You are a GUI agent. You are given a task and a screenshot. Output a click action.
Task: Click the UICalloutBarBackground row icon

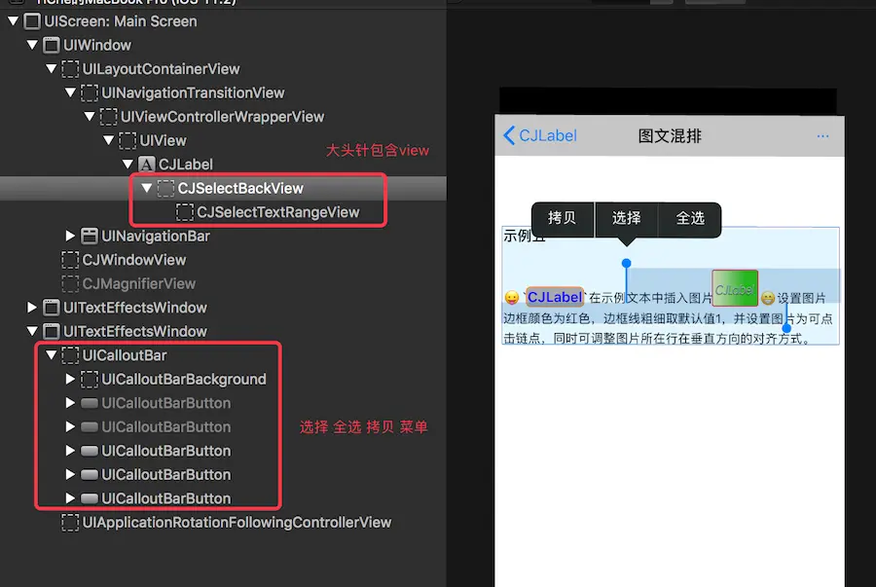tap(90, 380)
